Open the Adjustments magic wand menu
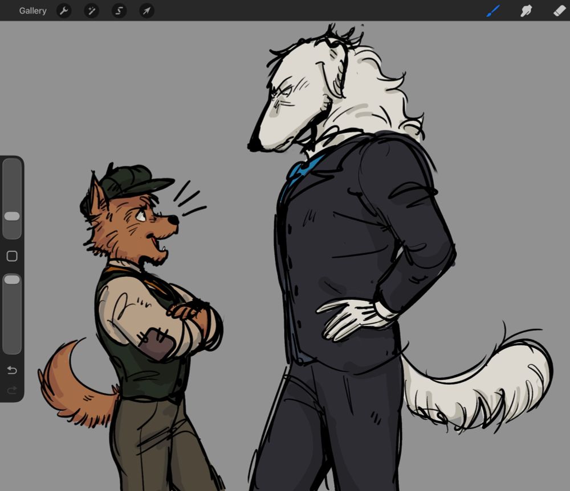This screenshot has width=570, height=491. click(92, 11)
